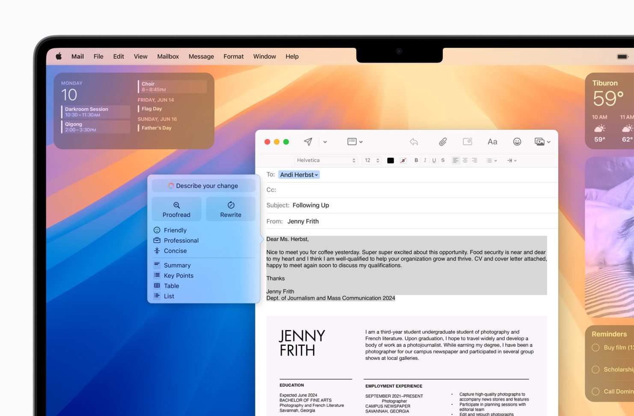Image resolution: width=634 pixels, height=416 pixels.
Task: Open the Mailbox menu
Action: [168, 56]
